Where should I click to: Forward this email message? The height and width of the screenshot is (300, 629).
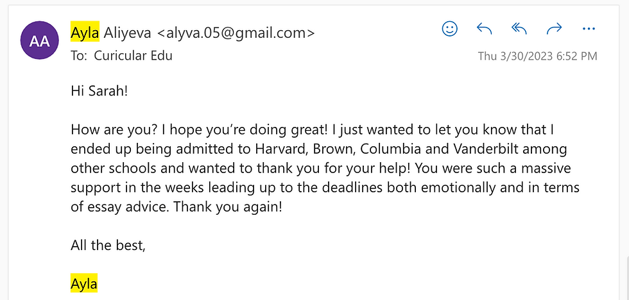(554, 29)
